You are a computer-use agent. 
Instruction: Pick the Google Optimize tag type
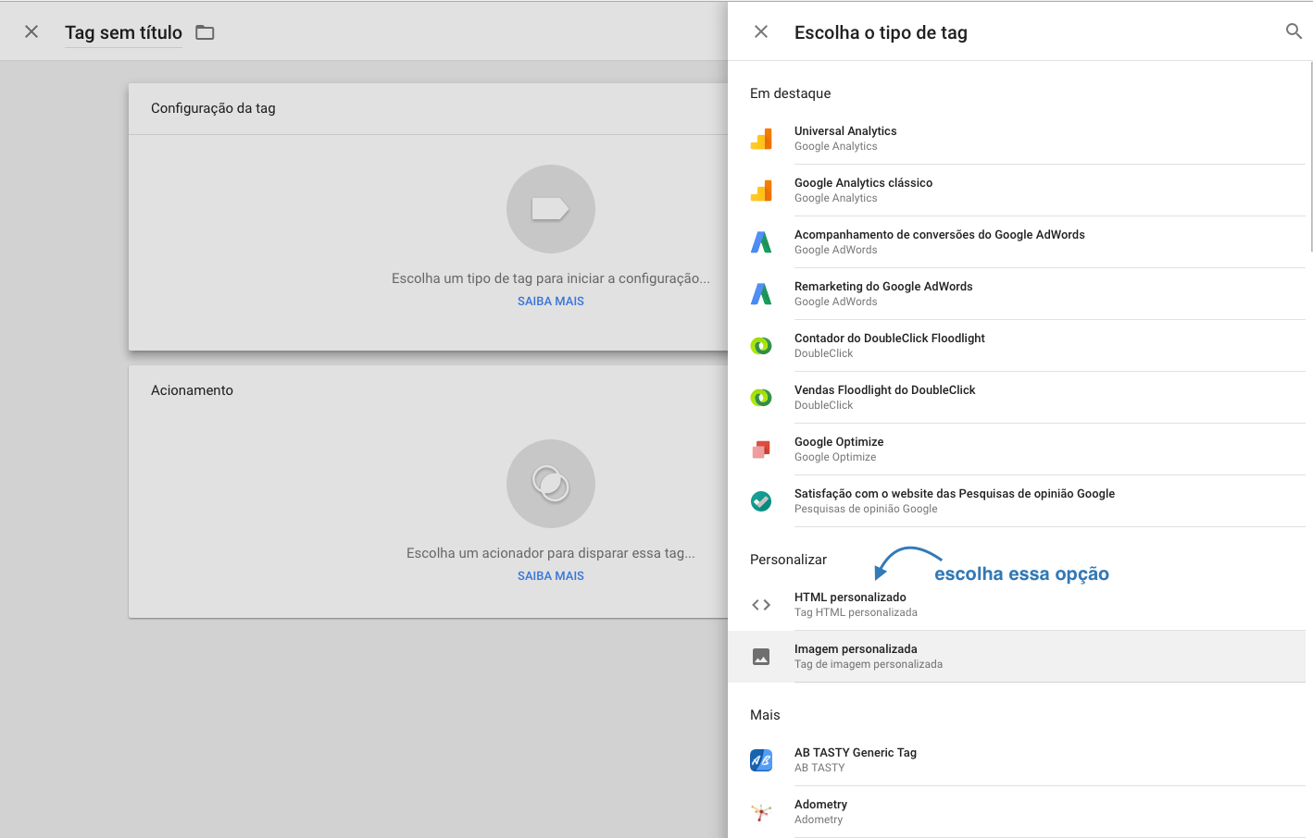pos(1017,450)
